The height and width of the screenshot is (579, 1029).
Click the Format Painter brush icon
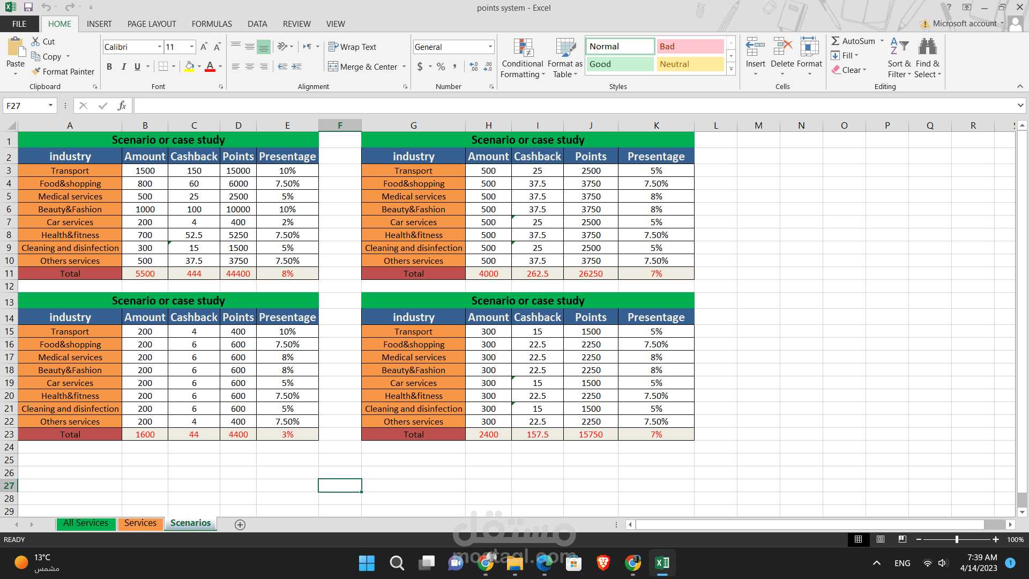(x=36, y=71)
